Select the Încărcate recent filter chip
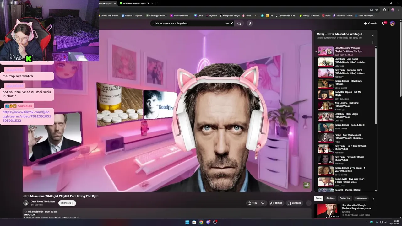This screenshot has width=402, height=226. (x=361, y=198)
